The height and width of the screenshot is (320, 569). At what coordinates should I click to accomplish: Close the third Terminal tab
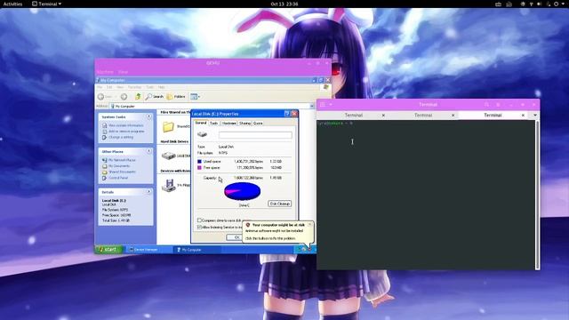pos(523,115)
